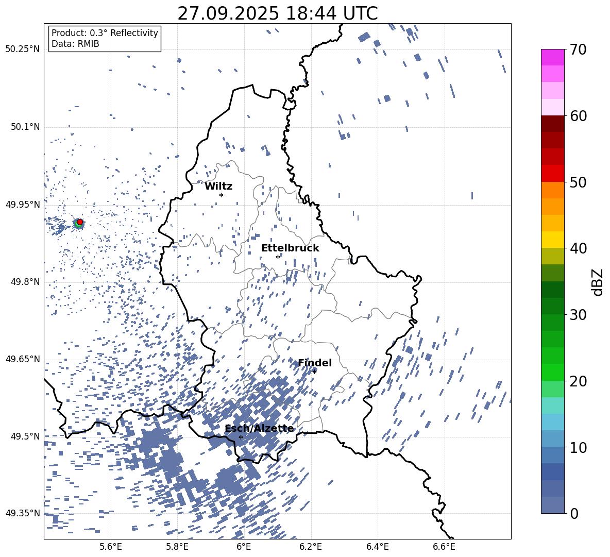
Task: Click the bright red colorbar segment above 50
Action: [x=552, y=174]
